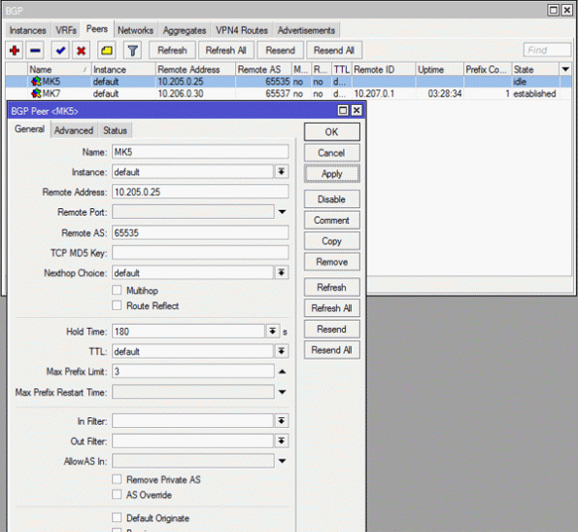The height and width of the screenshot is (532, 578).
Task: Select the 'established' state cell
Action: (x=534, y=93)
